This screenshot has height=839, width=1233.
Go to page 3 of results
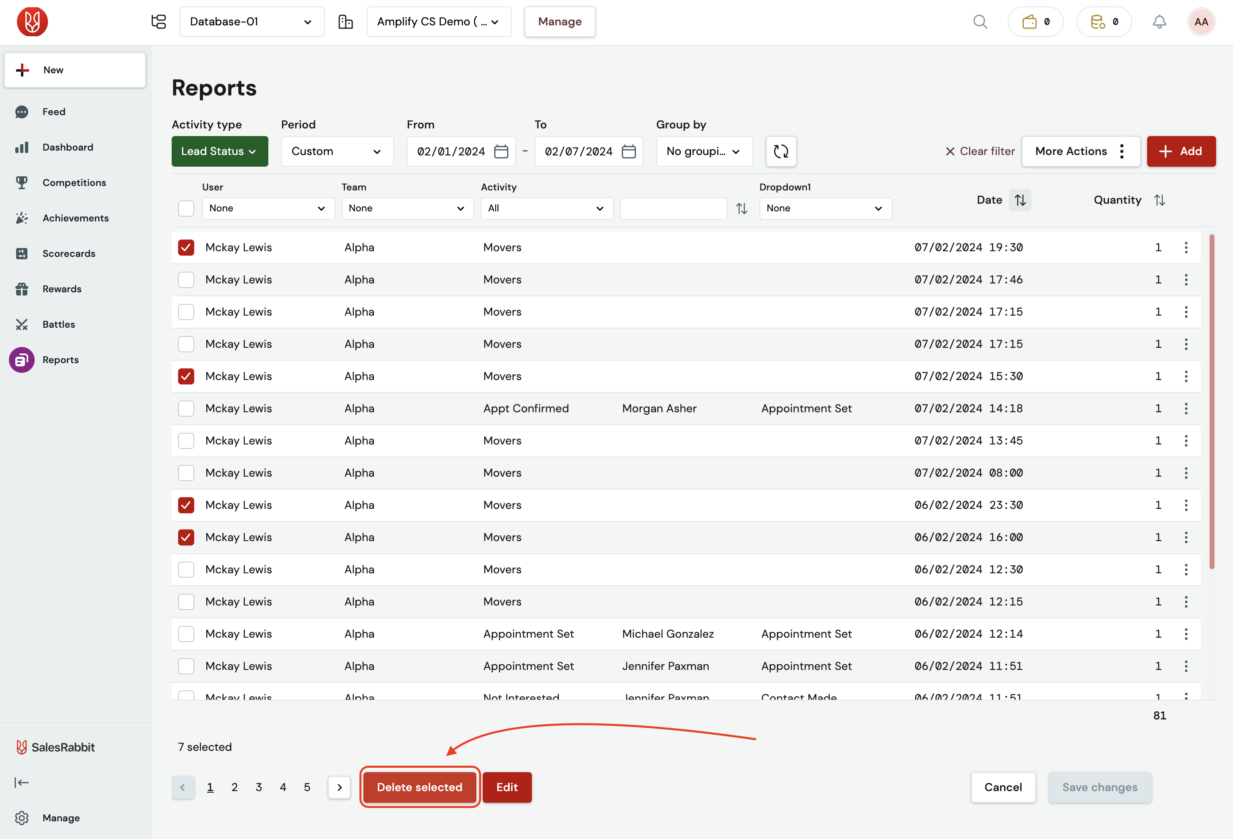(x=258, y=787)
